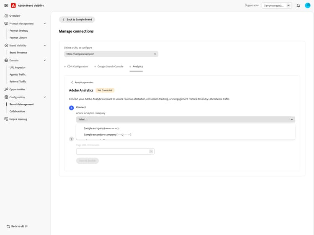Open Brands Management page
This screenshot has width=314, height=235.
(x=21, y=104)
